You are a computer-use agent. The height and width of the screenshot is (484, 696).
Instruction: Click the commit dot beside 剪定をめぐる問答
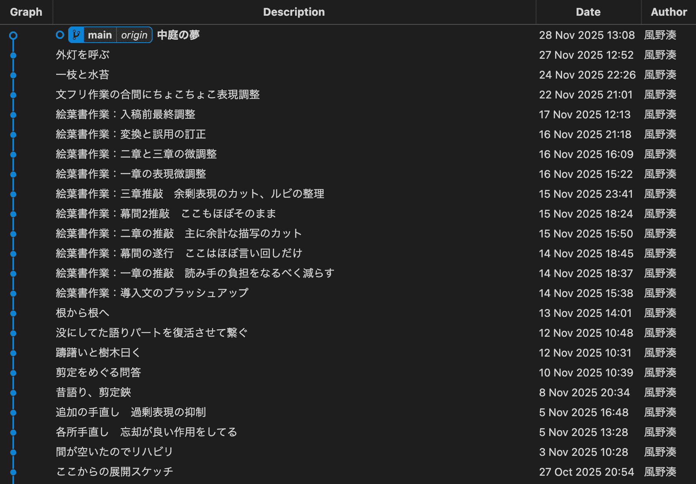pyautogui.click(x=14, y=373)
